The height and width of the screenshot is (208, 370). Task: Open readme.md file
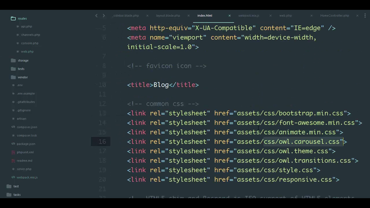click(x=24, y=161)
